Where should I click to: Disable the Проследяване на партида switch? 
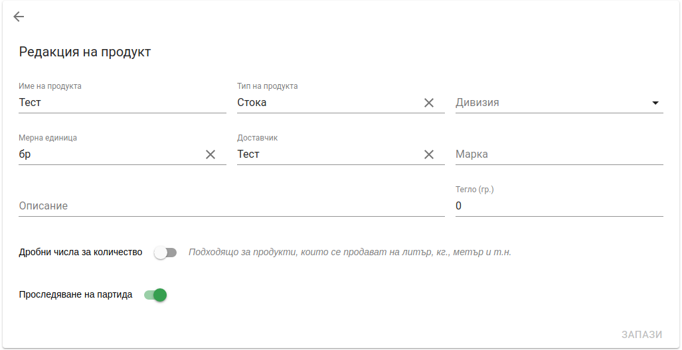tap(155, 295)
